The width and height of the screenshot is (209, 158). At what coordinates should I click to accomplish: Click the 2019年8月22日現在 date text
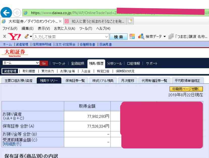(186, 95)
